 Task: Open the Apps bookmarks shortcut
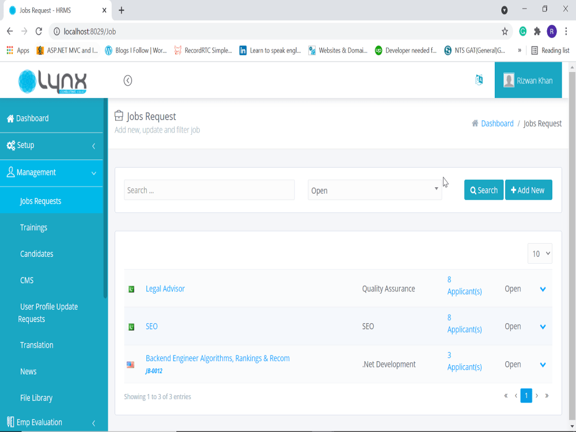click(18, 50)
